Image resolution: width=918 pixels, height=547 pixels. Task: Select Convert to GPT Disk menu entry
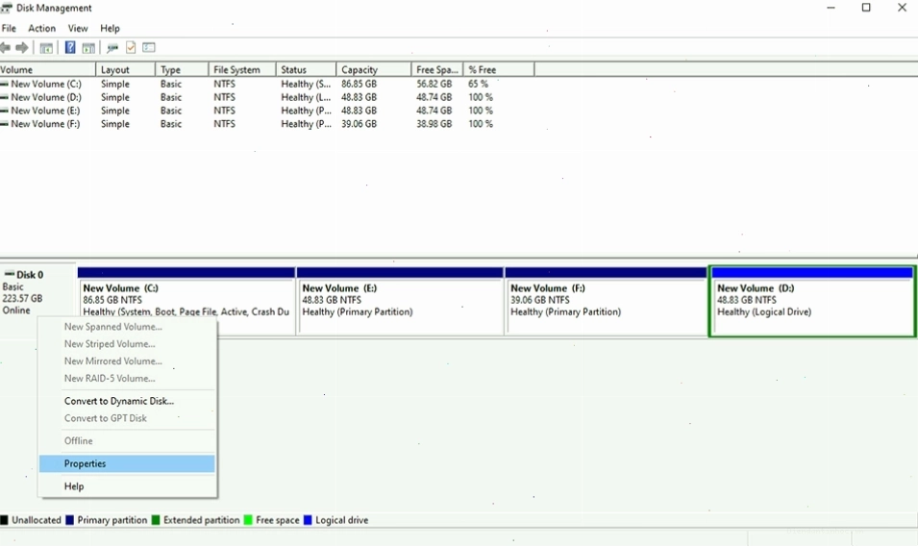pyautogui.click(x=127, y=418)
